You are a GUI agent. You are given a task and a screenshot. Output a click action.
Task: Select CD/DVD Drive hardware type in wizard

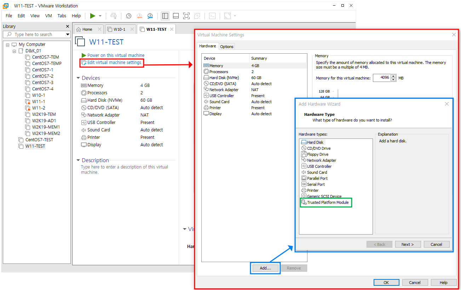pos(316,148)
